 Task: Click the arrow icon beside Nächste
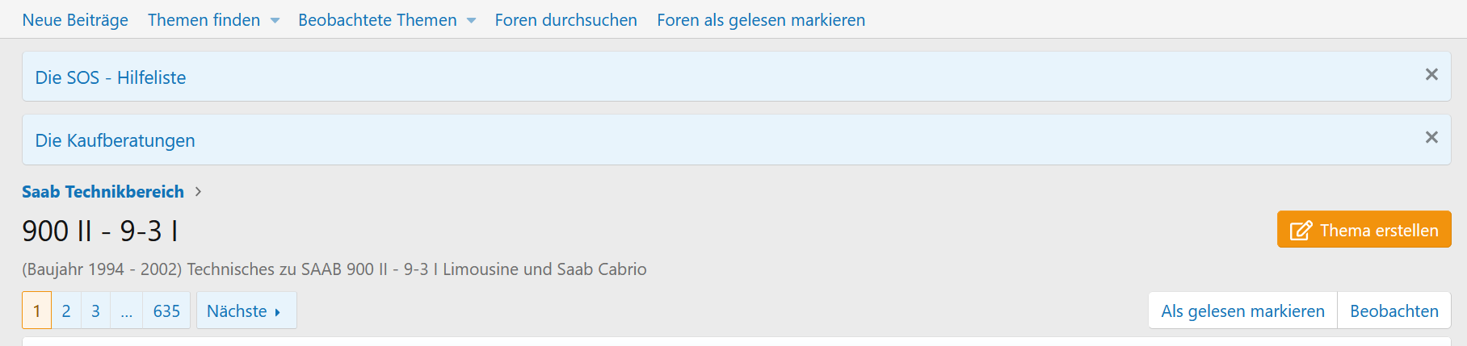[x=278, y=312]
